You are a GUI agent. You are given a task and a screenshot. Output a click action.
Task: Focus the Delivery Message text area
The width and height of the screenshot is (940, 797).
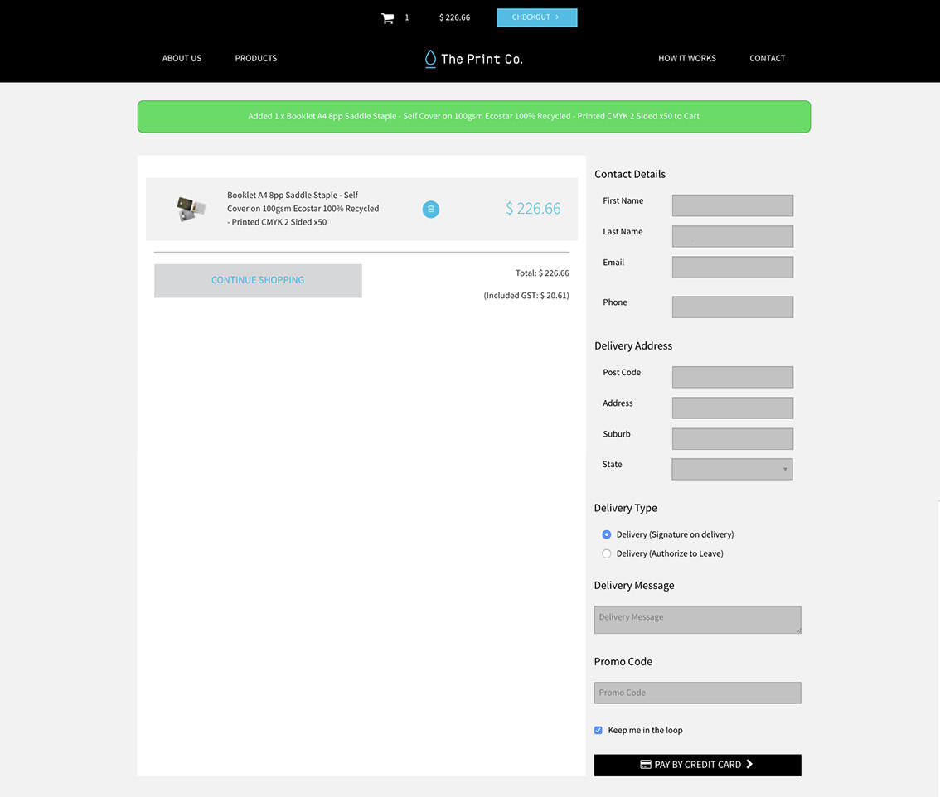pyautogui.click(x=697, y=620)
